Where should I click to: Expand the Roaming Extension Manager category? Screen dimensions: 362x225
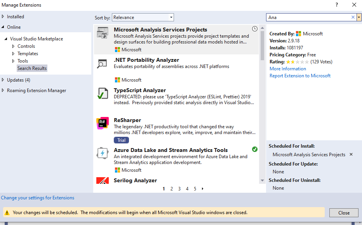point(3,90)
